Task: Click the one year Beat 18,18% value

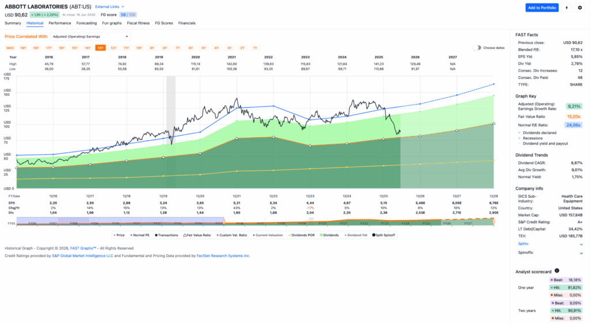Action: point(574,280)
